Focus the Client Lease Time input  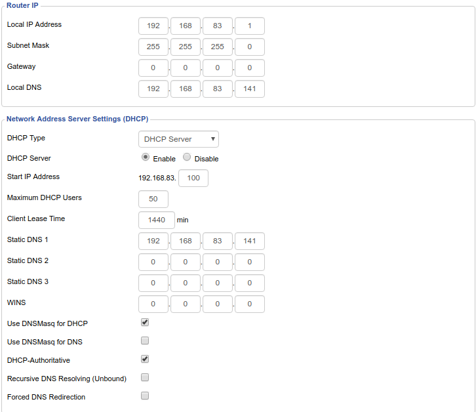(x=157, y=220)
